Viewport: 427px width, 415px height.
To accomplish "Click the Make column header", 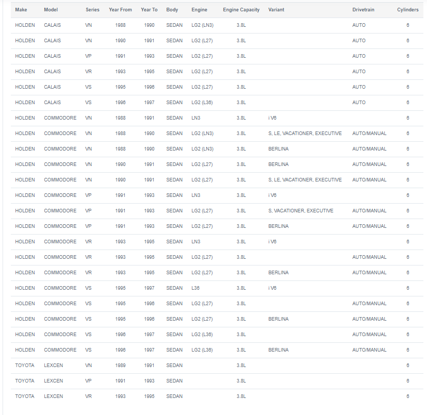I will (21, 9).
